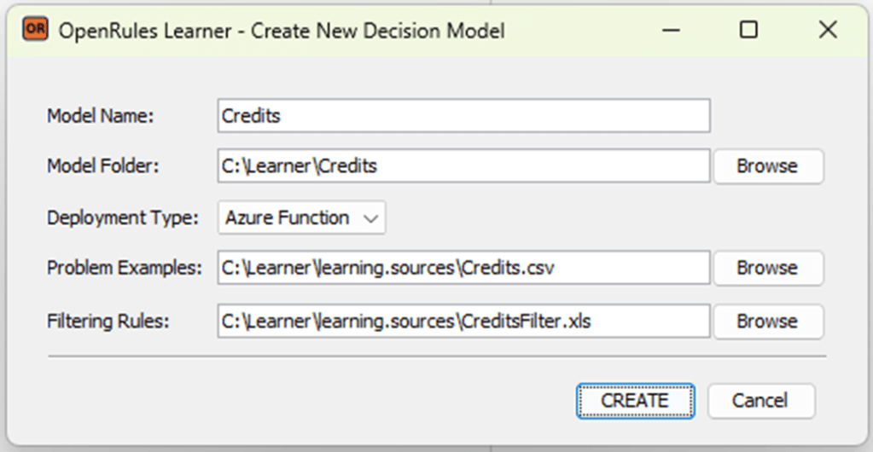This screenshot has width=873, height=452.
Task: Close the OpenRules Learner dialog
Action: (x=827, y=31)
